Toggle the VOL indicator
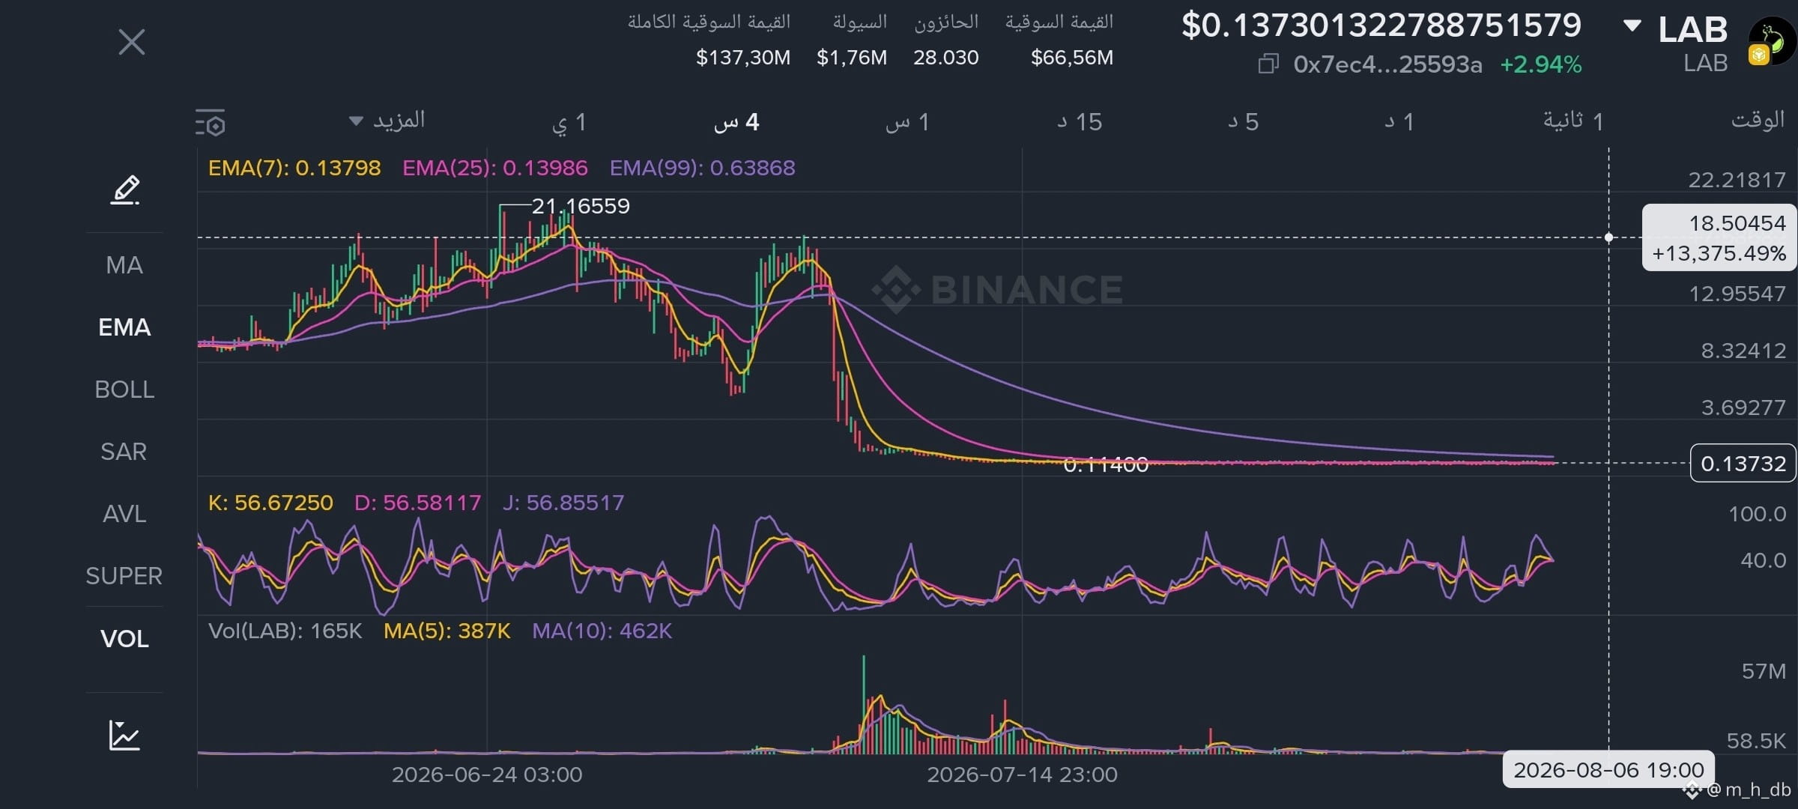Image resolution: width=1798 pixels, height=809 pixels. point(124,639)
